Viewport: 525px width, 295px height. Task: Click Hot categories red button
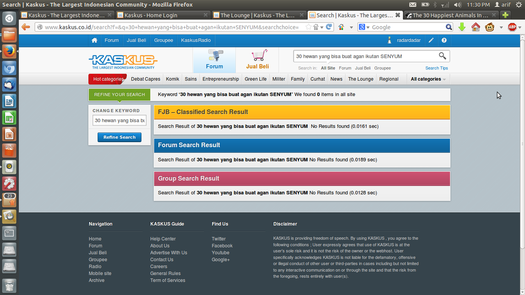point(107,79)
